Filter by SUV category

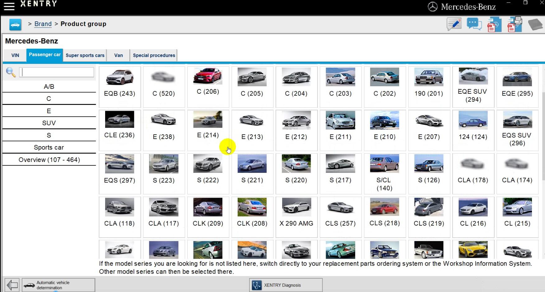coord(49,123)
